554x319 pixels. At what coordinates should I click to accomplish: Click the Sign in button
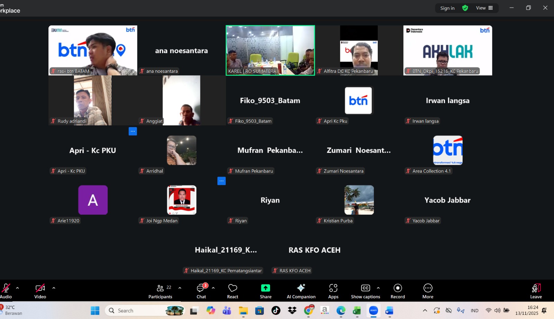click(447, 8)
